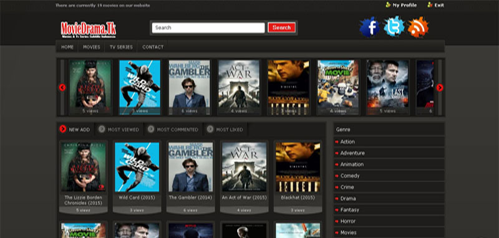Screen dimensions: 499x238
Task: Open the Home menu item
Action: tap(67, 47)
